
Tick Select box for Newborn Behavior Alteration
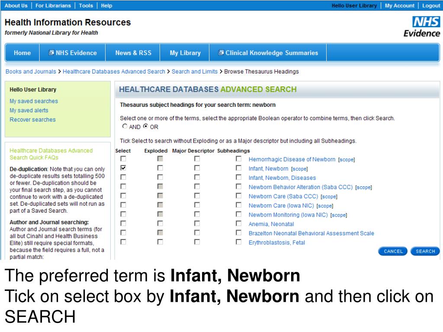(123, 187)
